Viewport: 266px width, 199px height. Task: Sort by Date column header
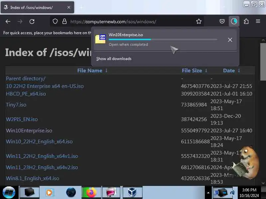229,71
